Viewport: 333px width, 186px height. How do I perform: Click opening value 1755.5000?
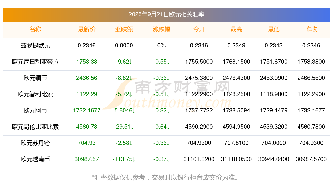[199, 62]
